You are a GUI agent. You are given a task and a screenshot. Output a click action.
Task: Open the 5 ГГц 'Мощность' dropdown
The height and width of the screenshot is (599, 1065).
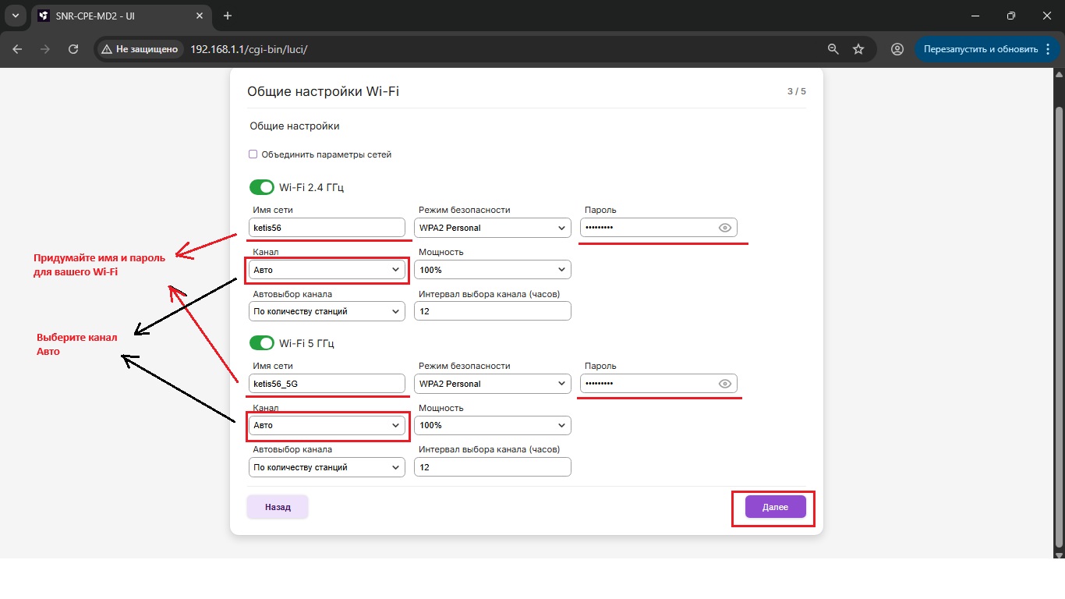point(493,425)
